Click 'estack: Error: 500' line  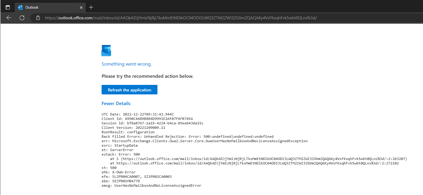point(121,154)
